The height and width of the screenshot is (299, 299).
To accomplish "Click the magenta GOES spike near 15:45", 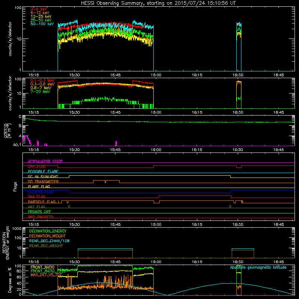I will click(116, 144).
